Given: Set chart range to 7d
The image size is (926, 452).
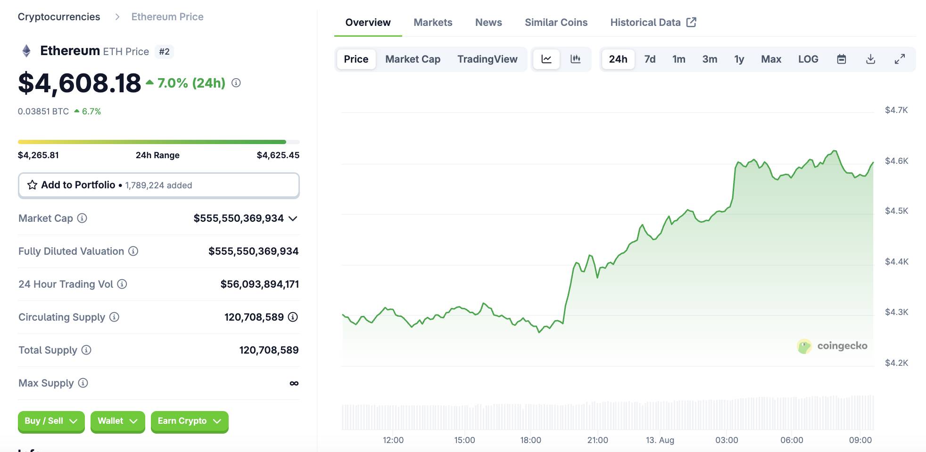Looking at the screenshot, I should (650, 59).
